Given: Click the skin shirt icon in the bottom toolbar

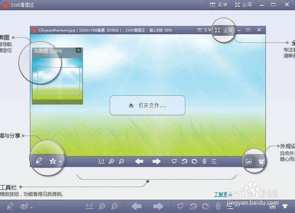Looking at the screenshot, I should point(285,206).
